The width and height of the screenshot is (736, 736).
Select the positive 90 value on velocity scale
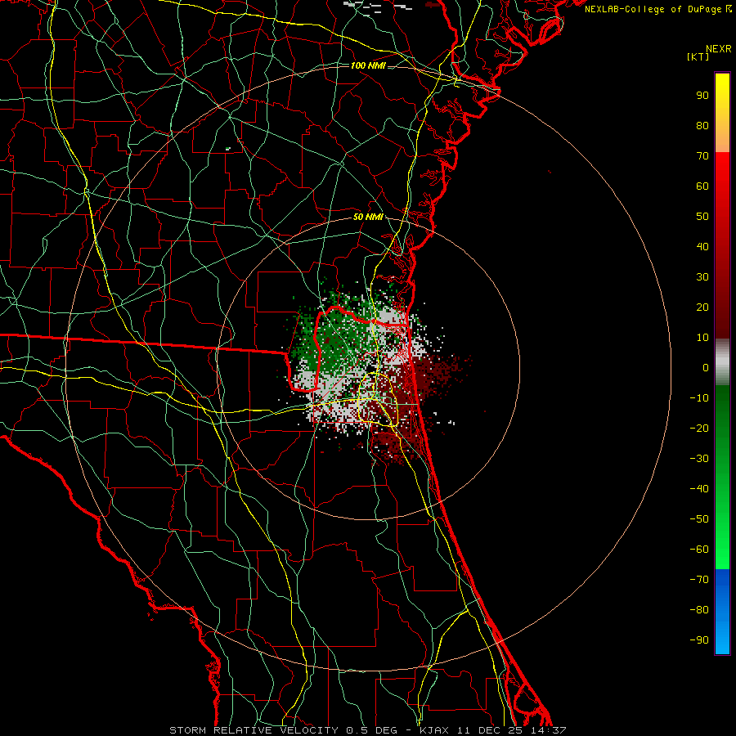pos(702,96)
